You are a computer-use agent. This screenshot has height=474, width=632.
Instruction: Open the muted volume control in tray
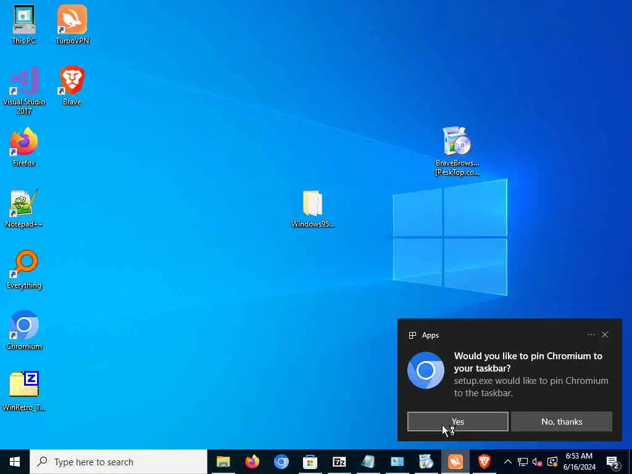[538, 462]
